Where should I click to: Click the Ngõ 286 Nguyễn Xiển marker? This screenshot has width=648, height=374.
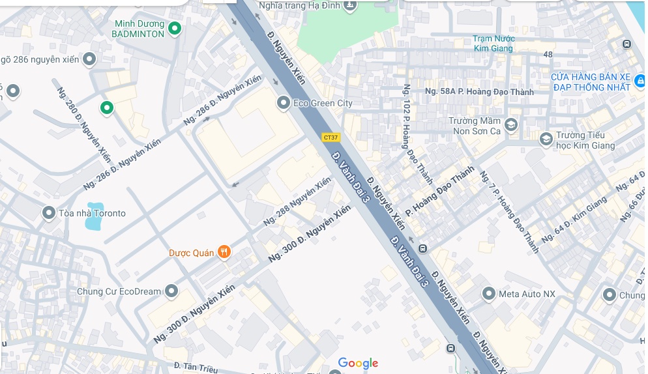coord(89,59)
